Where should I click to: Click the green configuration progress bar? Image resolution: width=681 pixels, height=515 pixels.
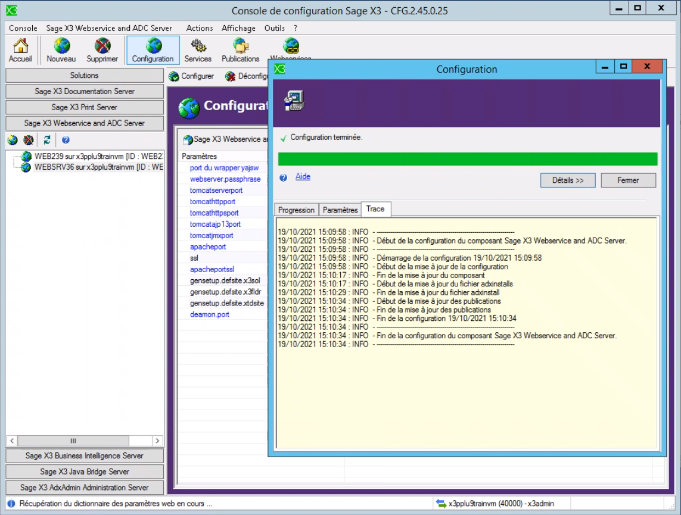(x=468, y=159)
